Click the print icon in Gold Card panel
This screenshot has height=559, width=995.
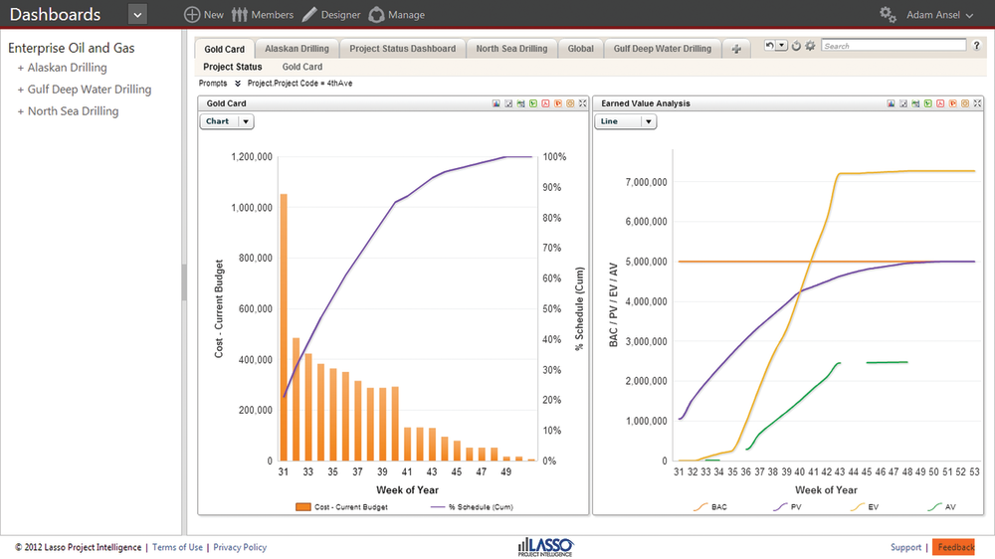point(521,103)
